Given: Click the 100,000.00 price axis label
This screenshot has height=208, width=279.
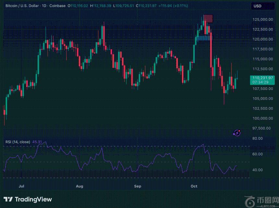Looking at the screenshot, I should pos(262,118).
